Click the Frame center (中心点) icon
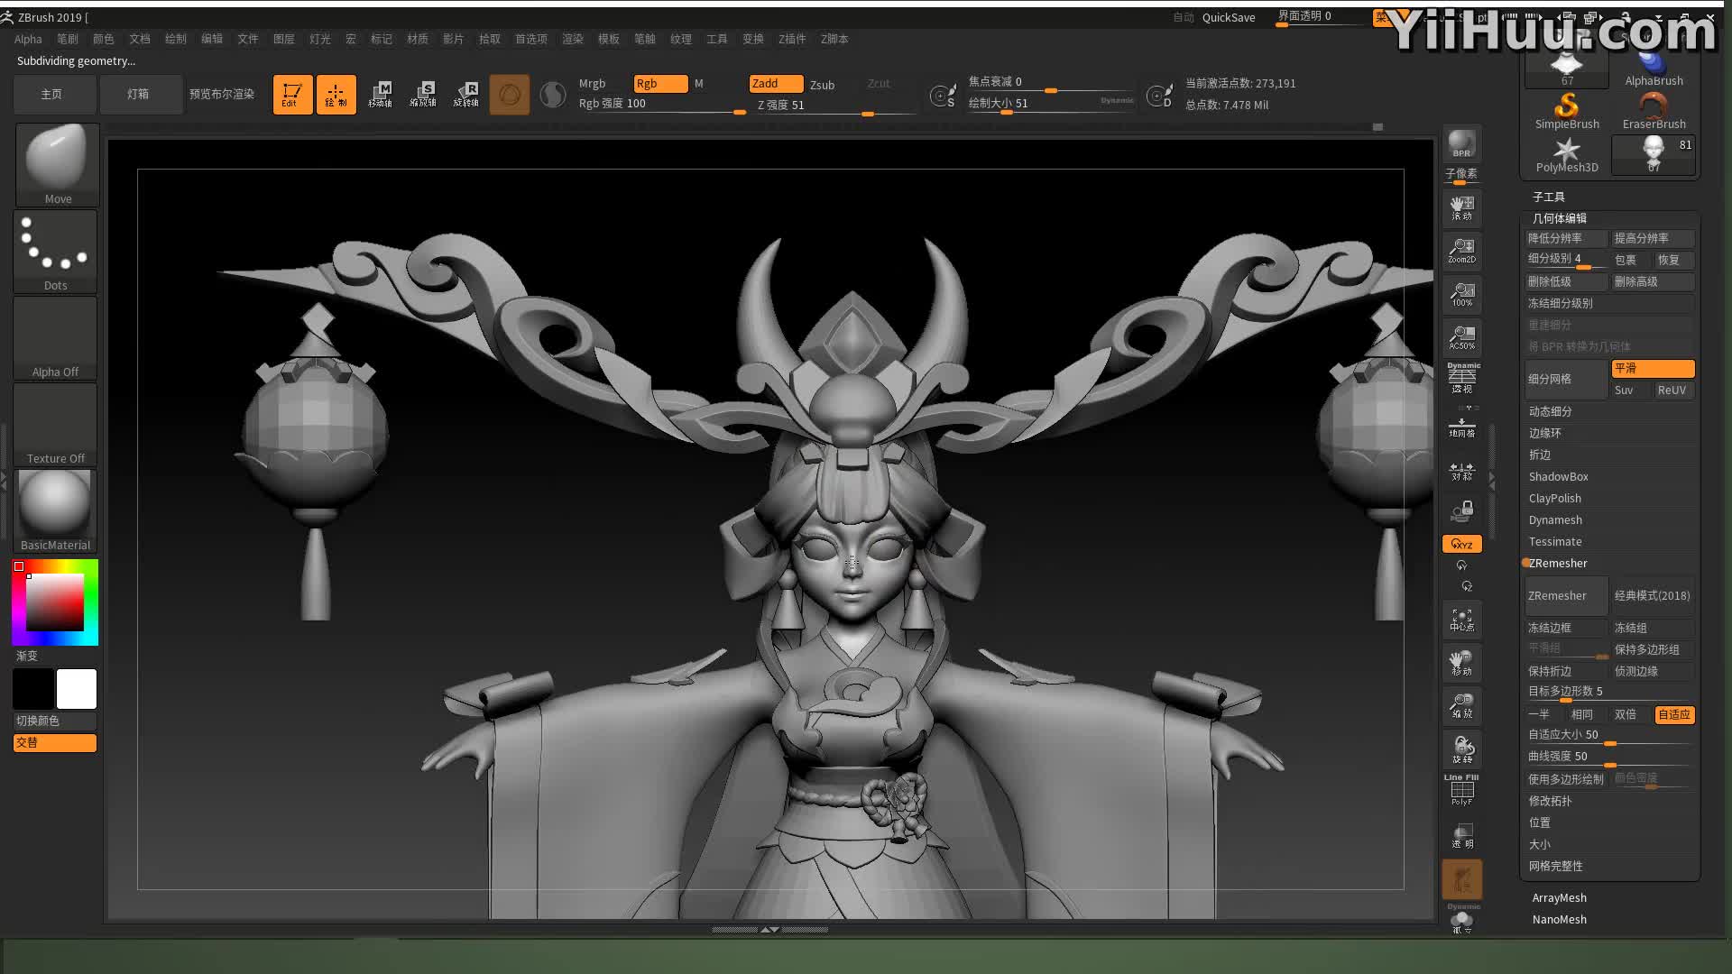Screen dimensions: 1732x974 point(1461,620)
